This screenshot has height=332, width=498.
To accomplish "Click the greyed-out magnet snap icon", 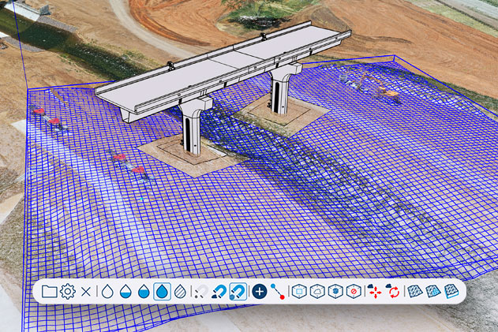I will [x=201, y=291].
